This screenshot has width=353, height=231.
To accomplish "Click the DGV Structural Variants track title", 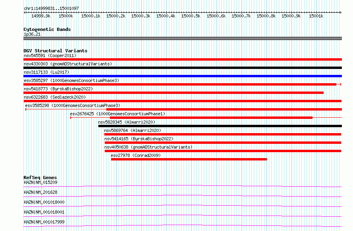I will (56, 51).
